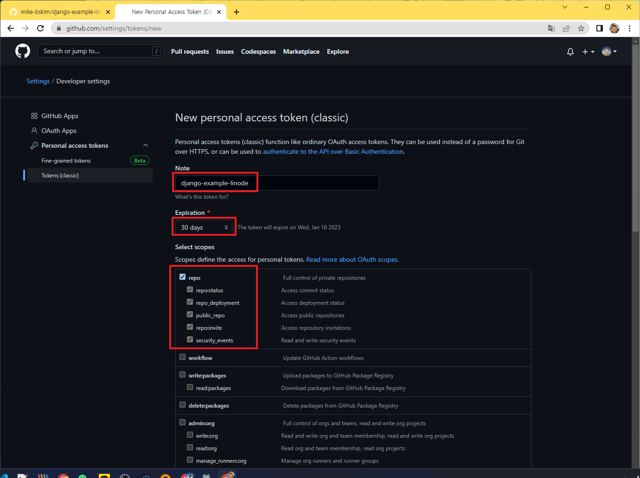Toggle the repo:status checkbox
The height and width of the screenshot is (478, 640).
tap(190, 289)
